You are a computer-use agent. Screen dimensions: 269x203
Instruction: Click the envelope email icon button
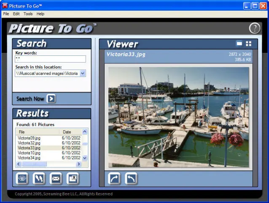point(56,178)
